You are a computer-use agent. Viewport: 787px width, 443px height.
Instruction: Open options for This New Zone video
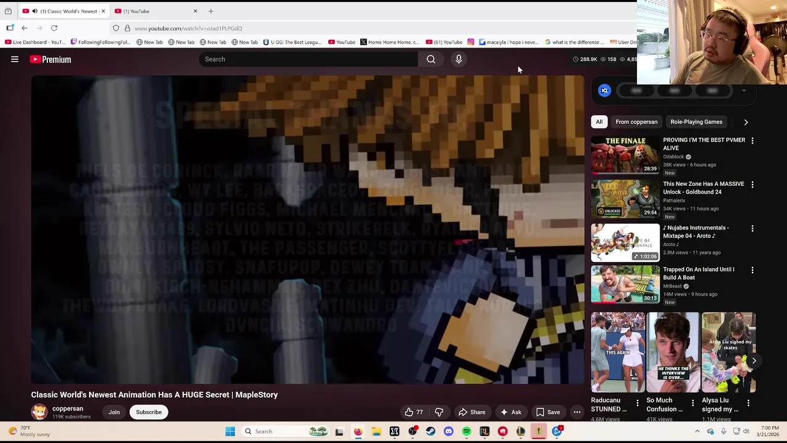[752, 185]
